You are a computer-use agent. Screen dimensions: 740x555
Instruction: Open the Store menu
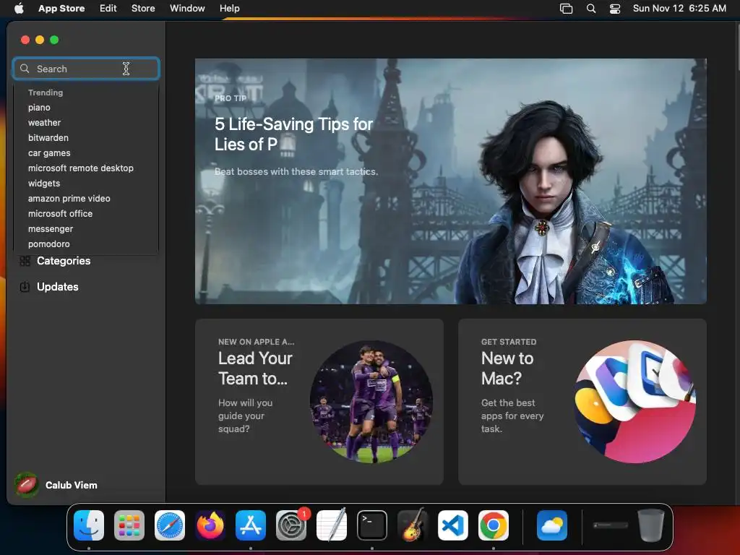click(143, 9)
